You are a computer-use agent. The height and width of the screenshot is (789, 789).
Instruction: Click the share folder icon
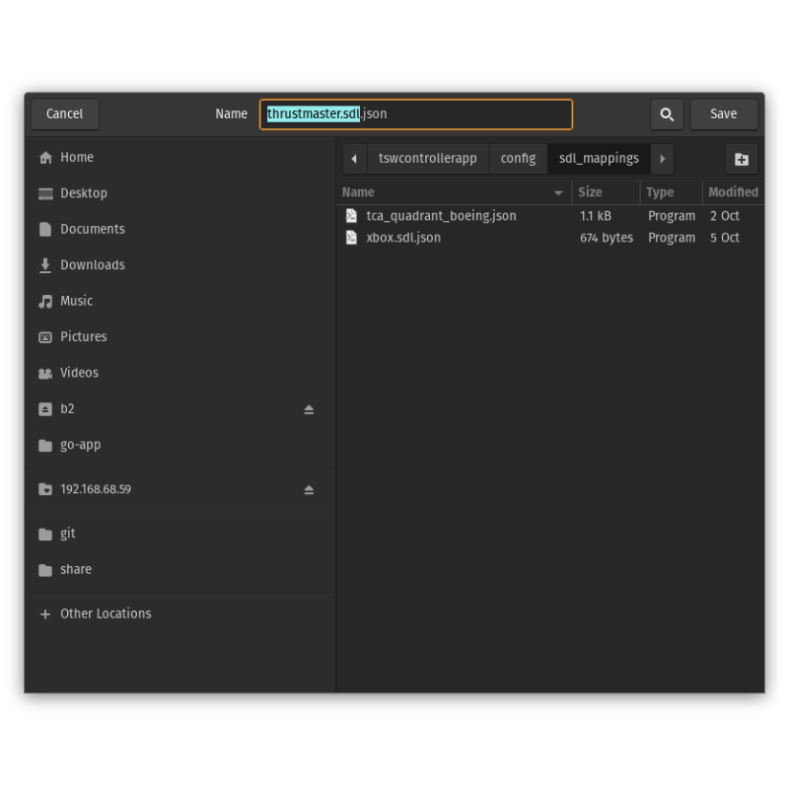[x=45, y=570]
